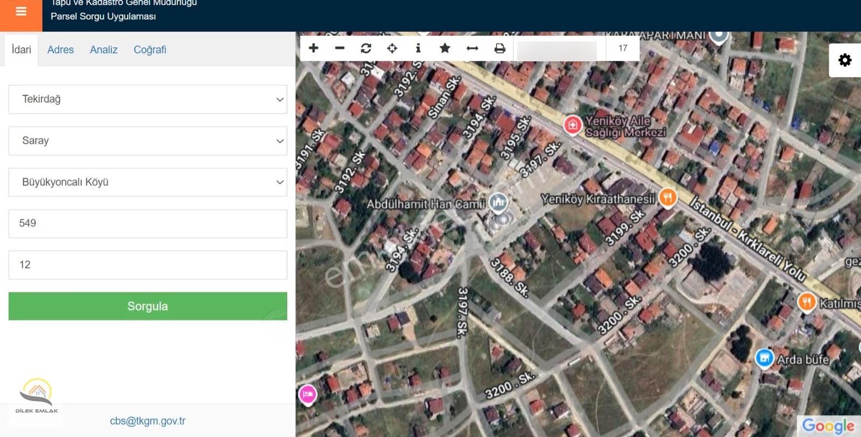Click the Yeniköy Aile Sağlığı Merkezi marker
This screenshot has height=437, width=861.
pos(573,125)
